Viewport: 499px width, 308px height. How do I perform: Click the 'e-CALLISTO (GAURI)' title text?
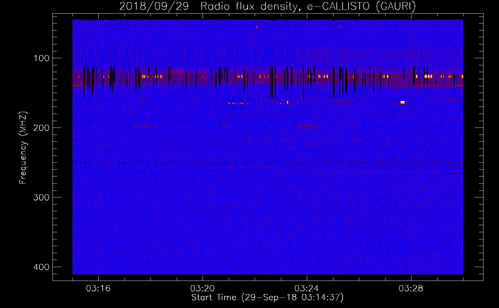point(361,6)
